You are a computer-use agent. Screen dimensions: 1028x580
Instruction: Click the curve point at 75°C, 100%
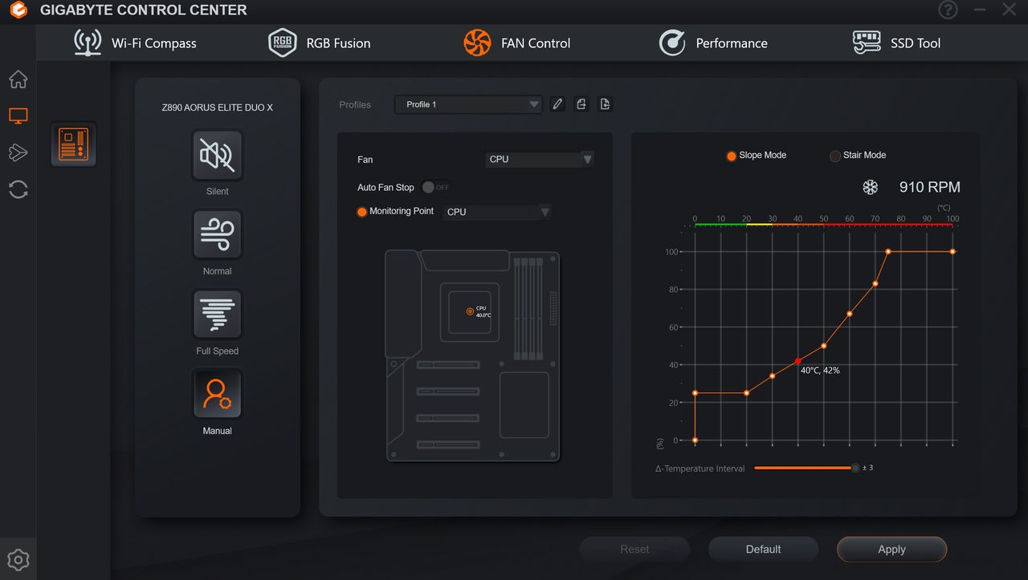(888, 252)
